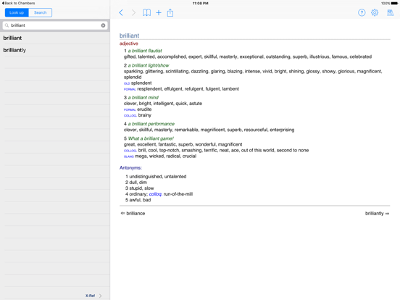The height and width of the screenshot is (300, 400).
Task: Click example 'a brilliant performance'
Action: (151, 124)
